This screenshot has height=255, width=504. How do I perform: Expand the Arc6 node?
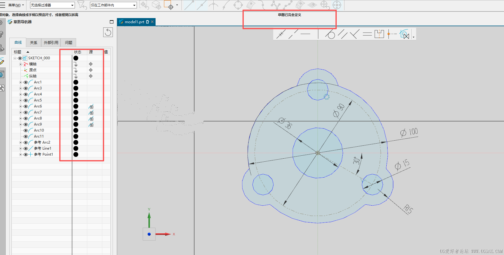[20, 106]
